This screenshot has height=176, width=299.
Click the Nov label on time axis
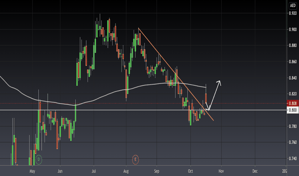pyautogui.click(x=221, y=171)
